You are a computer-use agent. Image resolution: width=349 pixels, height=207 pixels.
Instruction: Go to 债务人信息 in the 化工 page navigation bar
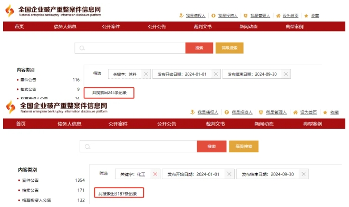[70, 124]
